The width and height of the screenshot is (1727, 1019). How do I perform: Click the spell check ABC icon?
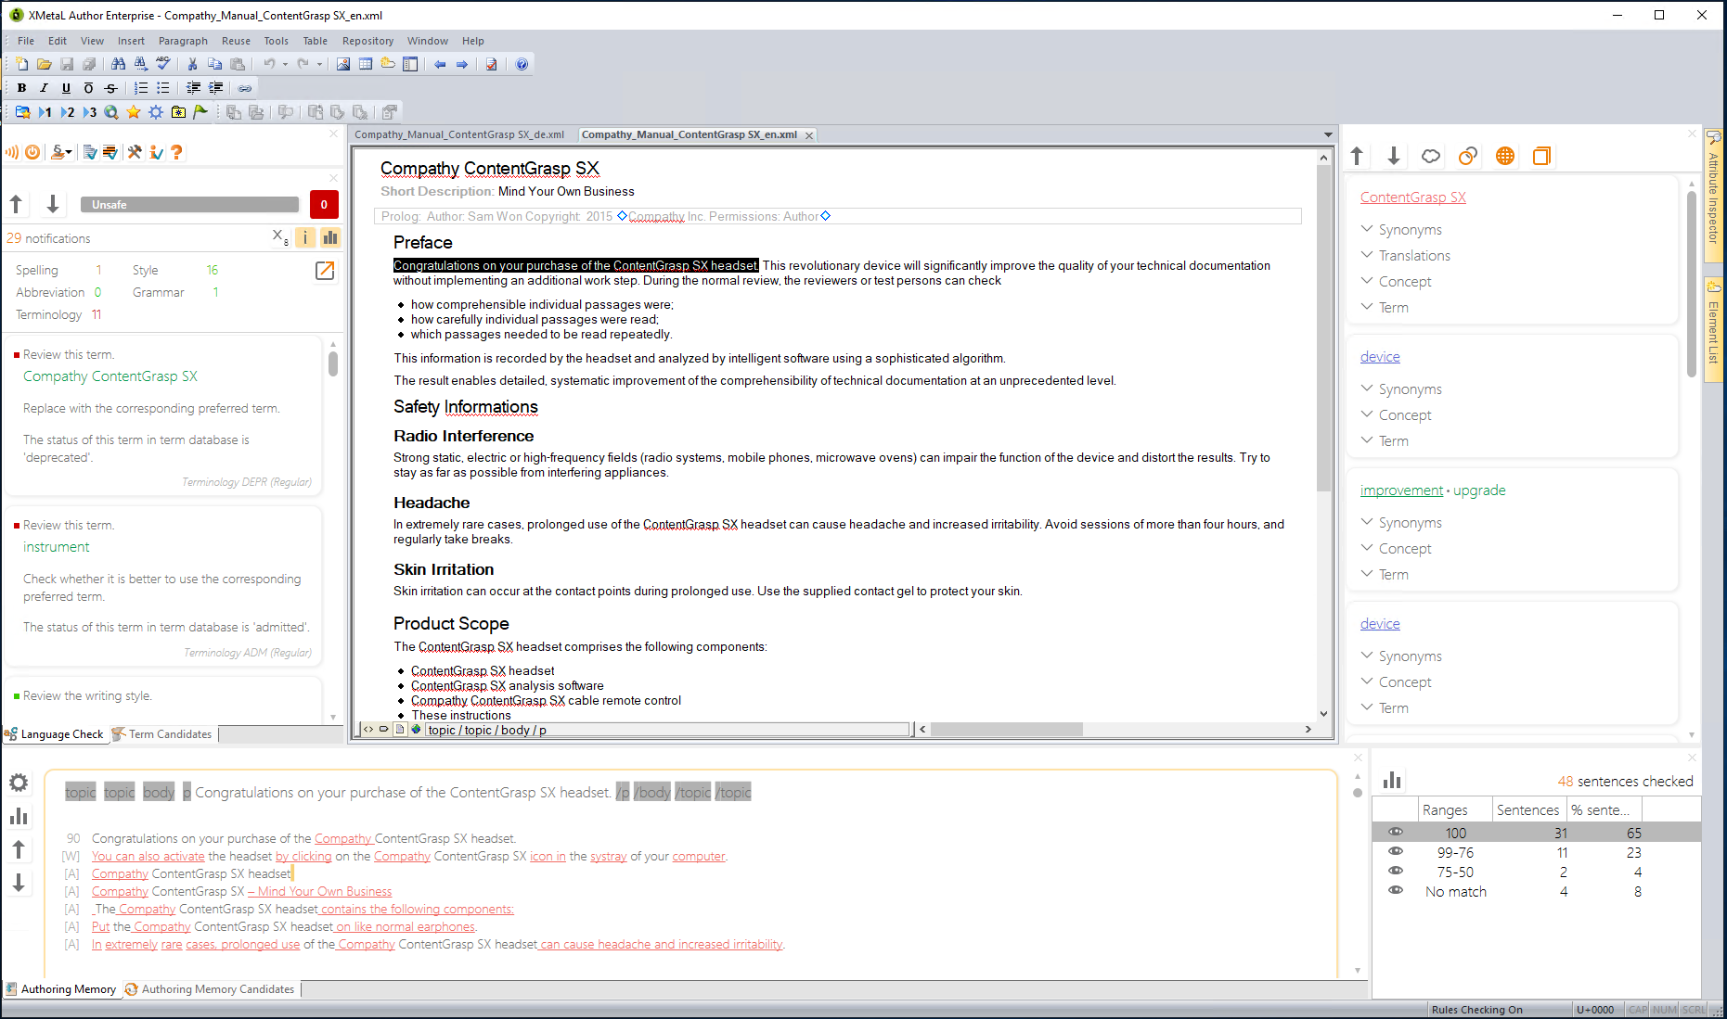coord(163,64)
